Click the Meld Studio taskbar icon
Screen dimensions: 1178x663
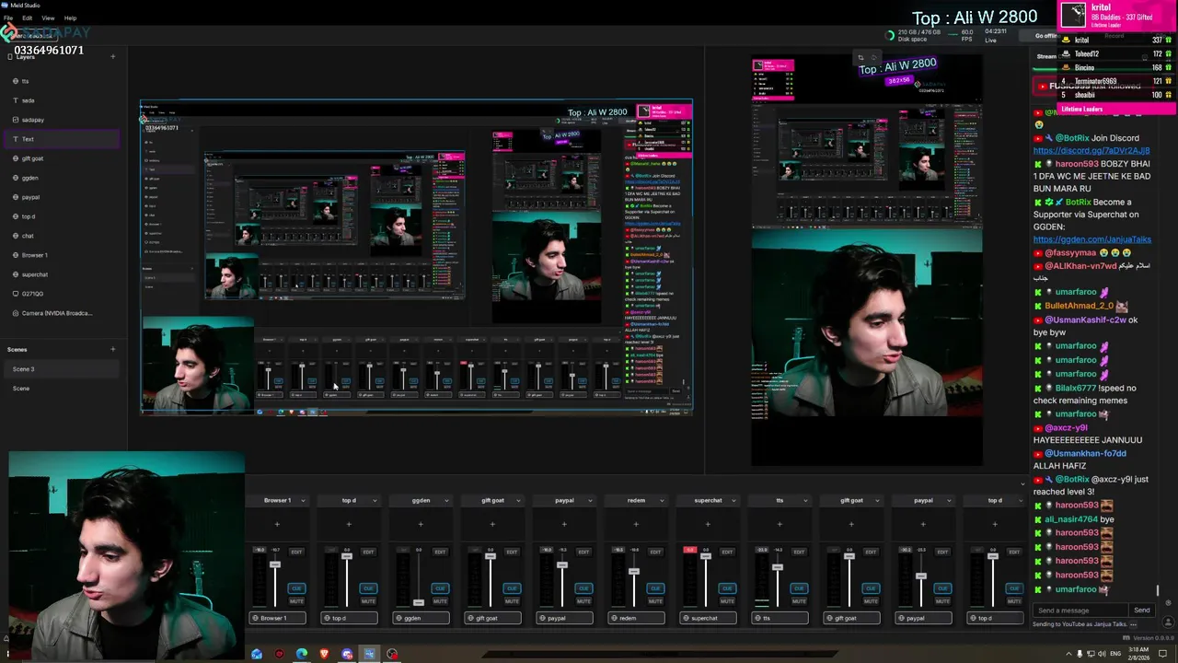[x=369, y=654]
